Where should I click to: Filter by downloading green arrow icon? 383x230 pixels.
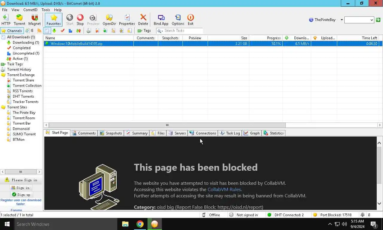coord(54,31)
